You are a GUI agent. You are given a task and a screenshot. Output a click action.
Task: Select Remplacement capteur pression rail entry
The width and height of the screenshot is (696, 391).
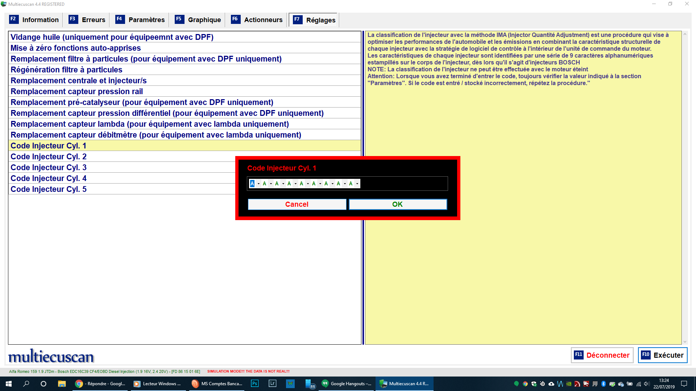point(76,92)
